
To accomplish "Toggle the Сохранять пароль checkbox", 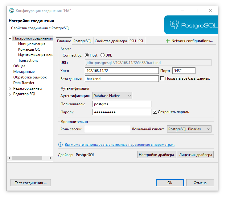I will (155, 112).
